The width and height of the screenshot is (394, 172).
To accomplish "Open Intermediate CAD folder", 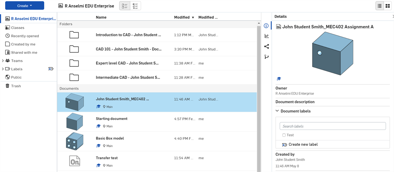I will 128,78.
